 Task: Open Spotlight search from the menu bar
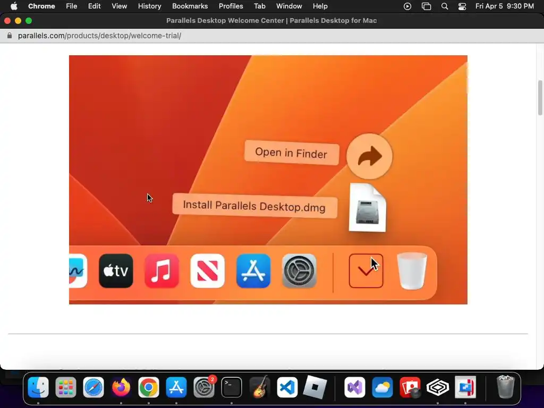tap(445, 6)
